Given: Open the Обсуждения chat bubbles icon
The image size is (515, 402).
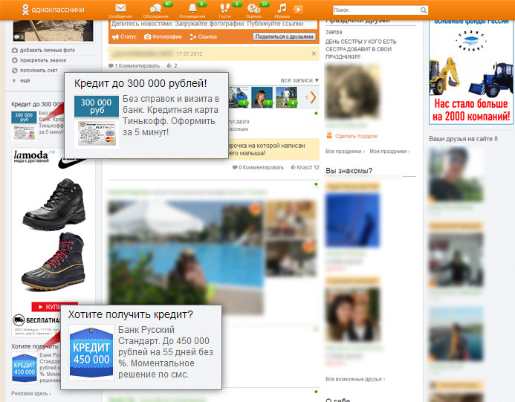Looking at the screenshot, I should (x=155, y=8).
